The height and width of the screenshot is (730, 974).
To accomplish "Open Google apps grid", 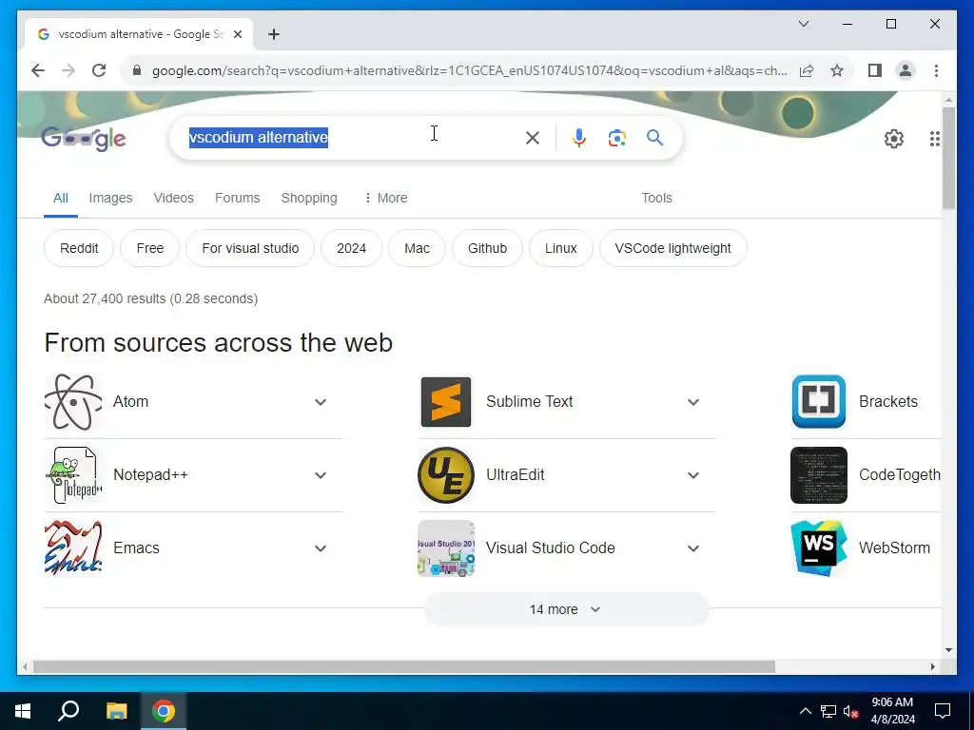I will 934,139.
